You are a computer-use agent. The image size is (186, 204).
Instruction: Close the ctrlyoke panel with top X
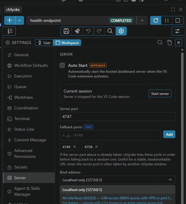pyautogui.click(x=181, y=9)
